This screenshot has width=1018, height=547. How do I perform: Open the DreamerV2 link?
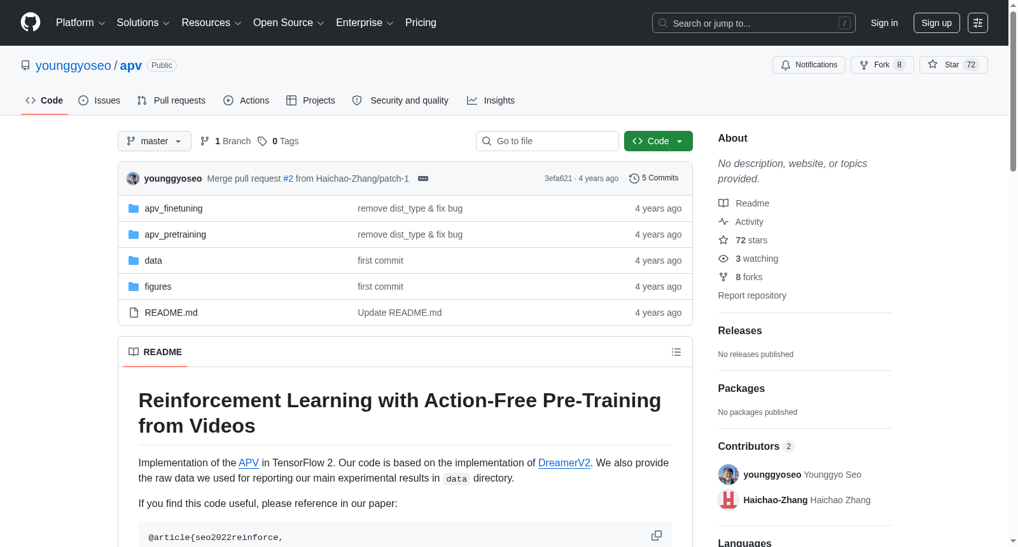click(564, 463)
